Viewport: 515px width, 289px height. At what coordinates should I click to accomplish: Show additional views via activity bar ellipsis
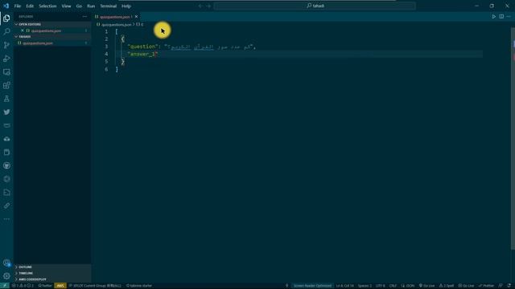coord(6,219)
